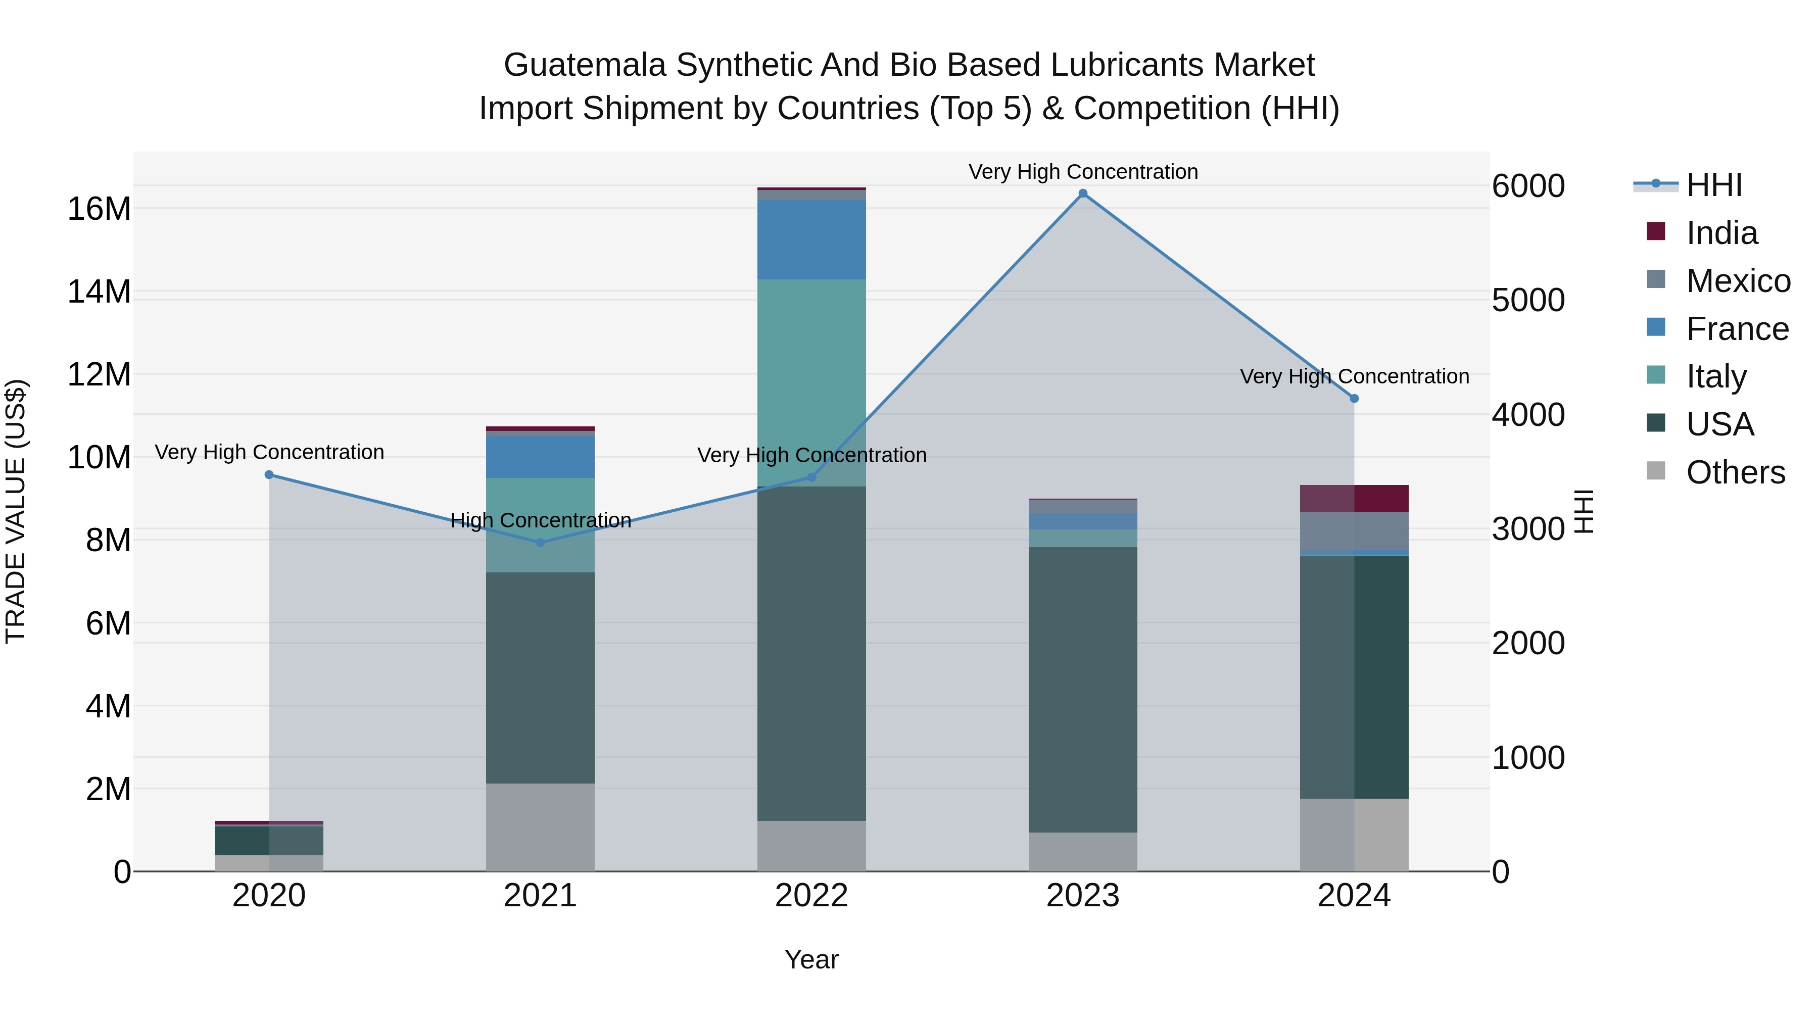This screenshot has width=1819, height=1023.
Task: Click the Others segment of the 2022 bar
Action: click(x=811, y=847)
